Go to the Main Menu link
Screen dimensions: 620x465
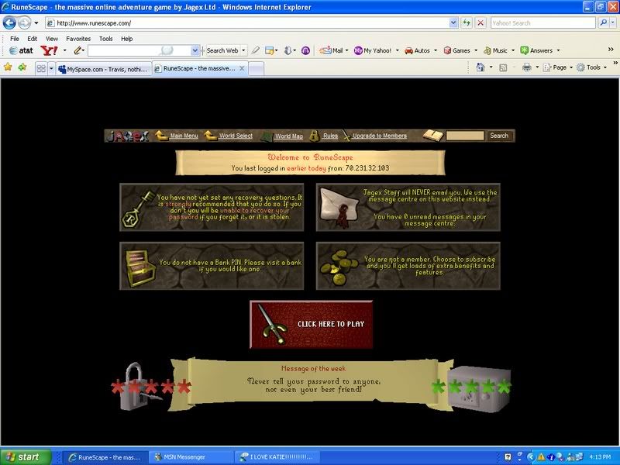tap(184, 136)
